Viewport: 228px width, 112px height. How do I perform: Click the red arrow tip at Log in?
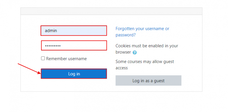[x=40, y=73]
